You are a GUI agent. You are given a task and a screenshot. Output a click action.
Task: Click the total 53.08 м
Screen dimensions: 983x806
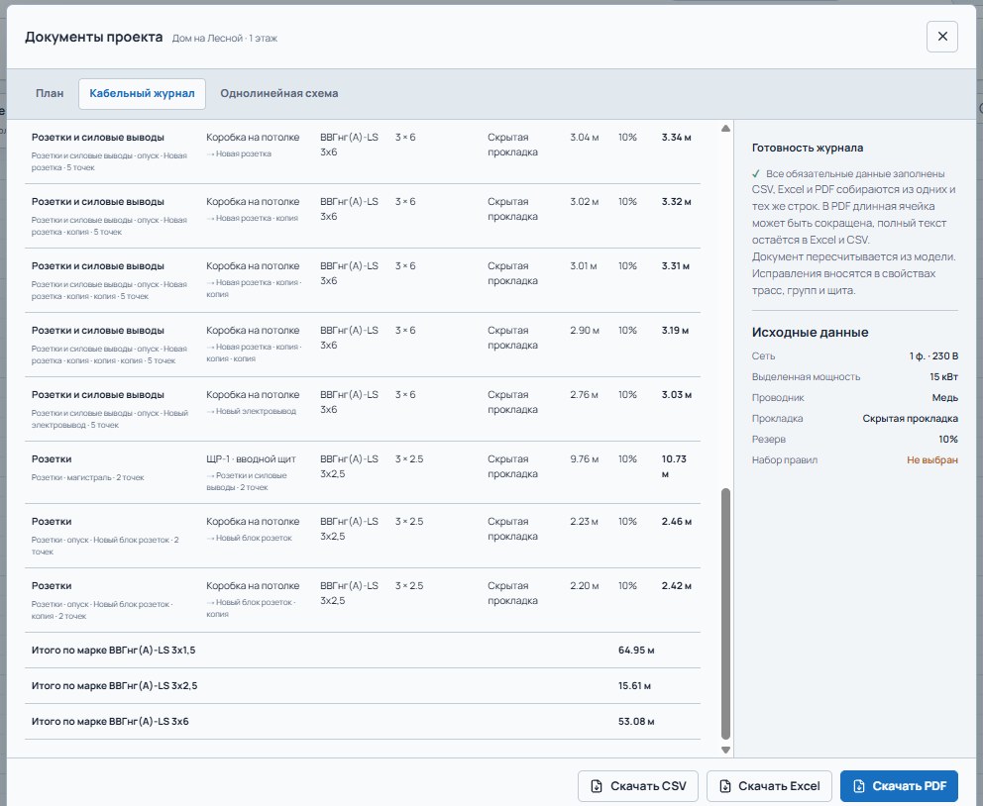636,722
